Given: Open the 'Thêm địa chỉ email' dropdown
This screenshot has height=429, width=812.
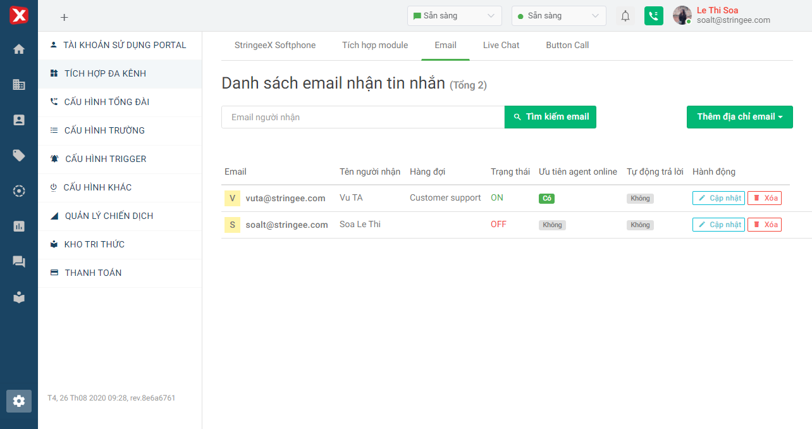Looking at the screenshot, I should [x=739, y=117].
